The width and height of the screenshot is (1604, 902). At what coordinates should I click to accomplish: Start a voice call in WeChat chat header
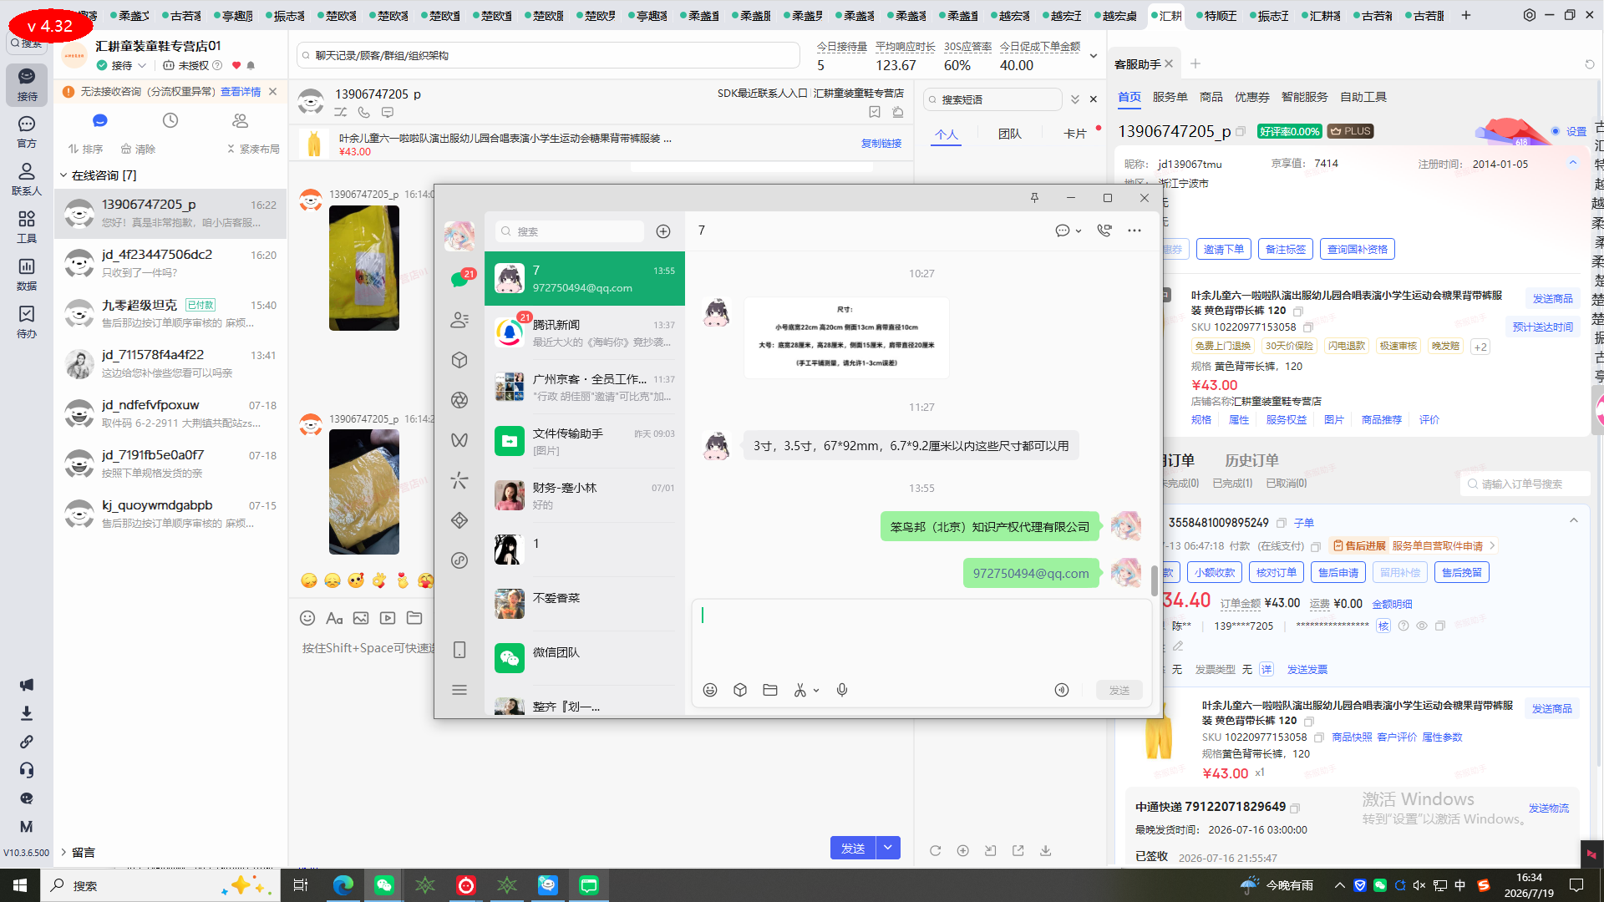point(1104,231)
